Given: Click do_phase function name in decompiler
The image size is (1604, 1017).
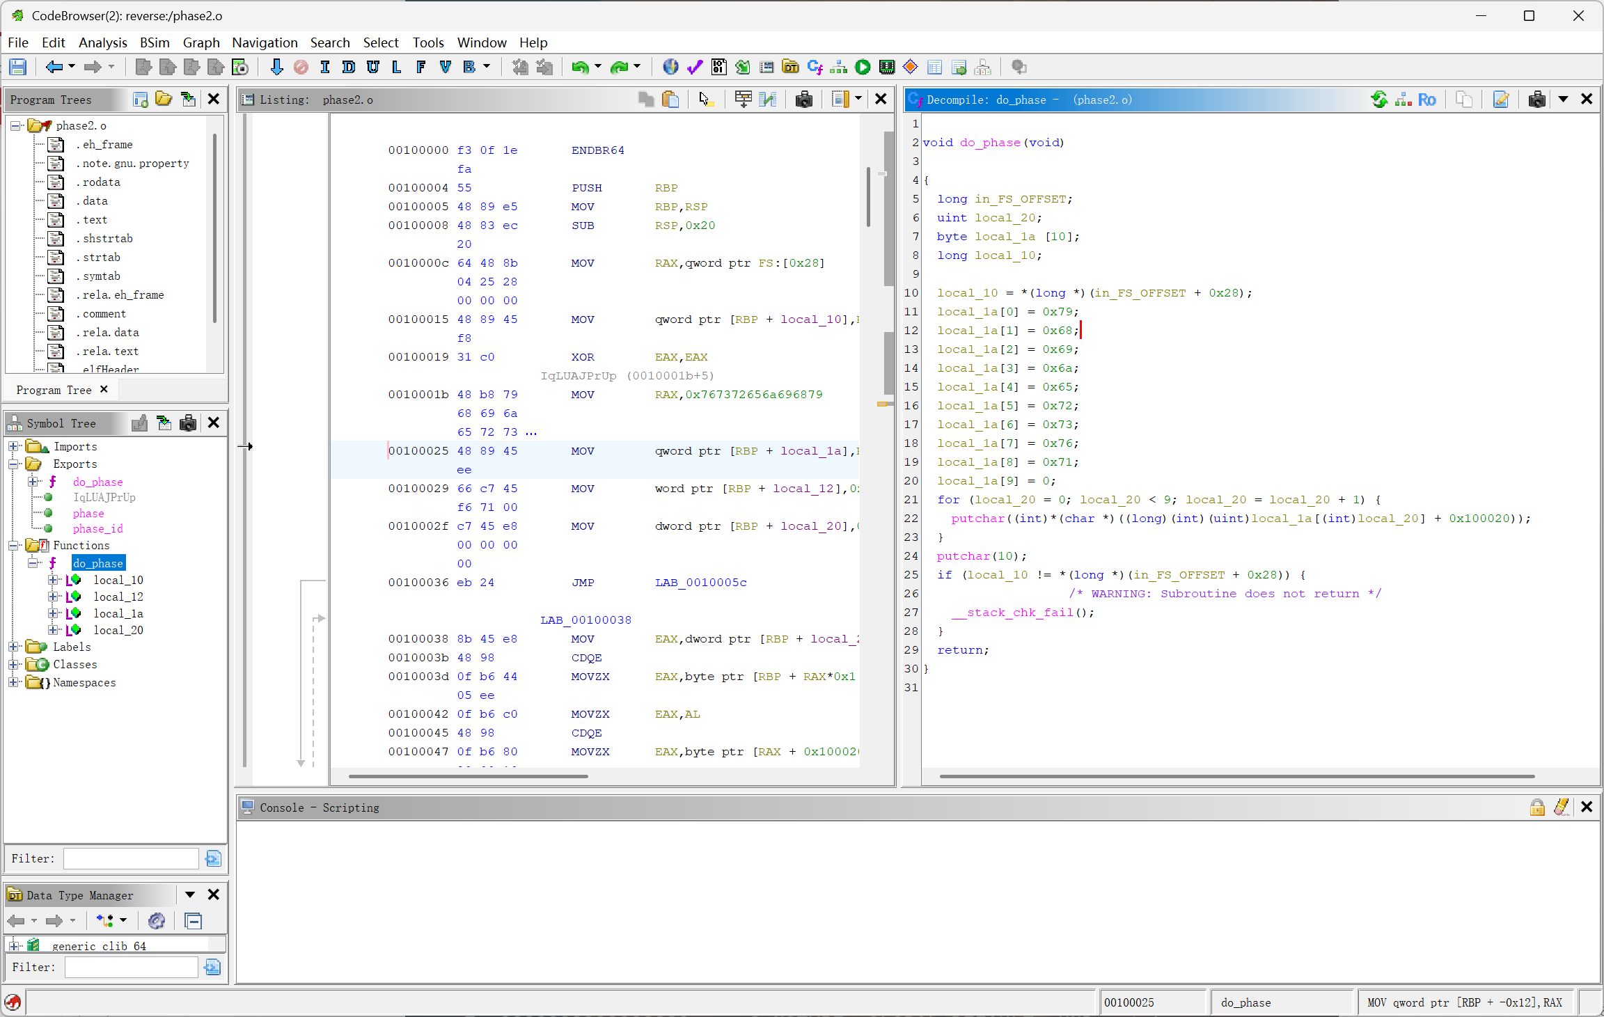Looking at the screenshot, I should coord(989,142).
